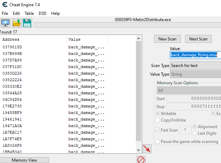
Task: Click the Stop address field
Action: click(x=194, y=106)
